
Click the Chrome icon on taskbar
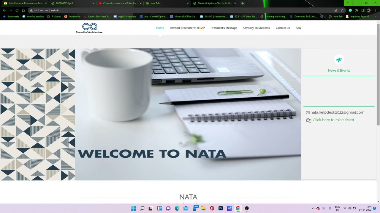tap(238, 208)
